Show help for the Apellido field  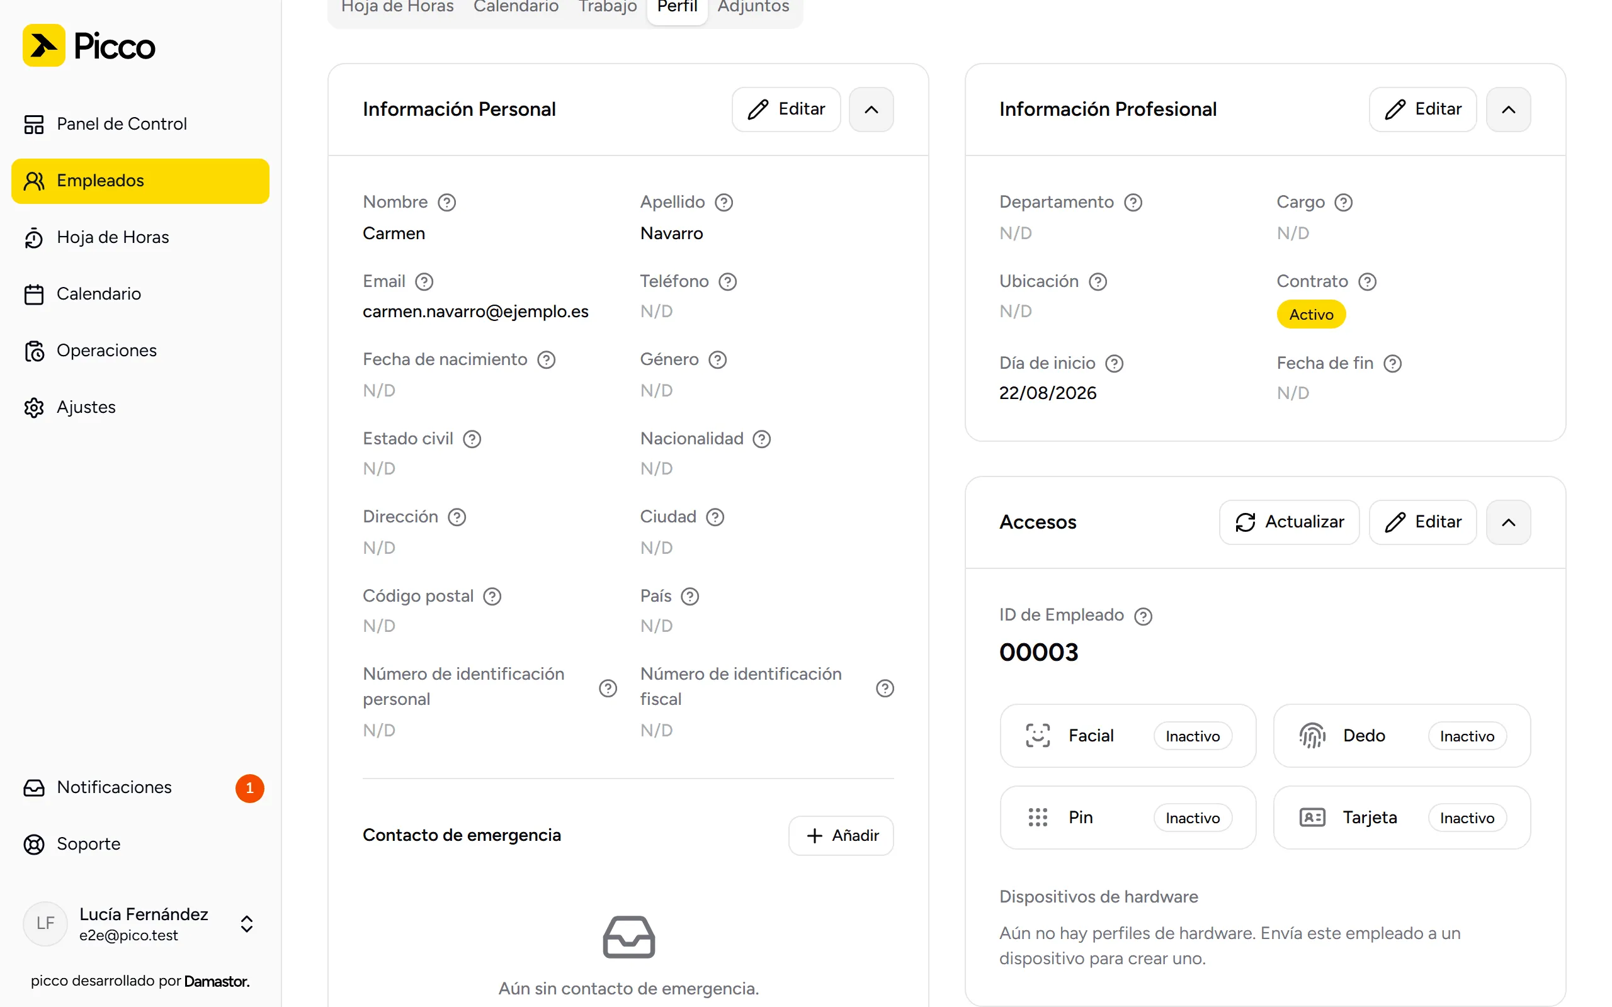pyautogui.click(x=724, y=203)
